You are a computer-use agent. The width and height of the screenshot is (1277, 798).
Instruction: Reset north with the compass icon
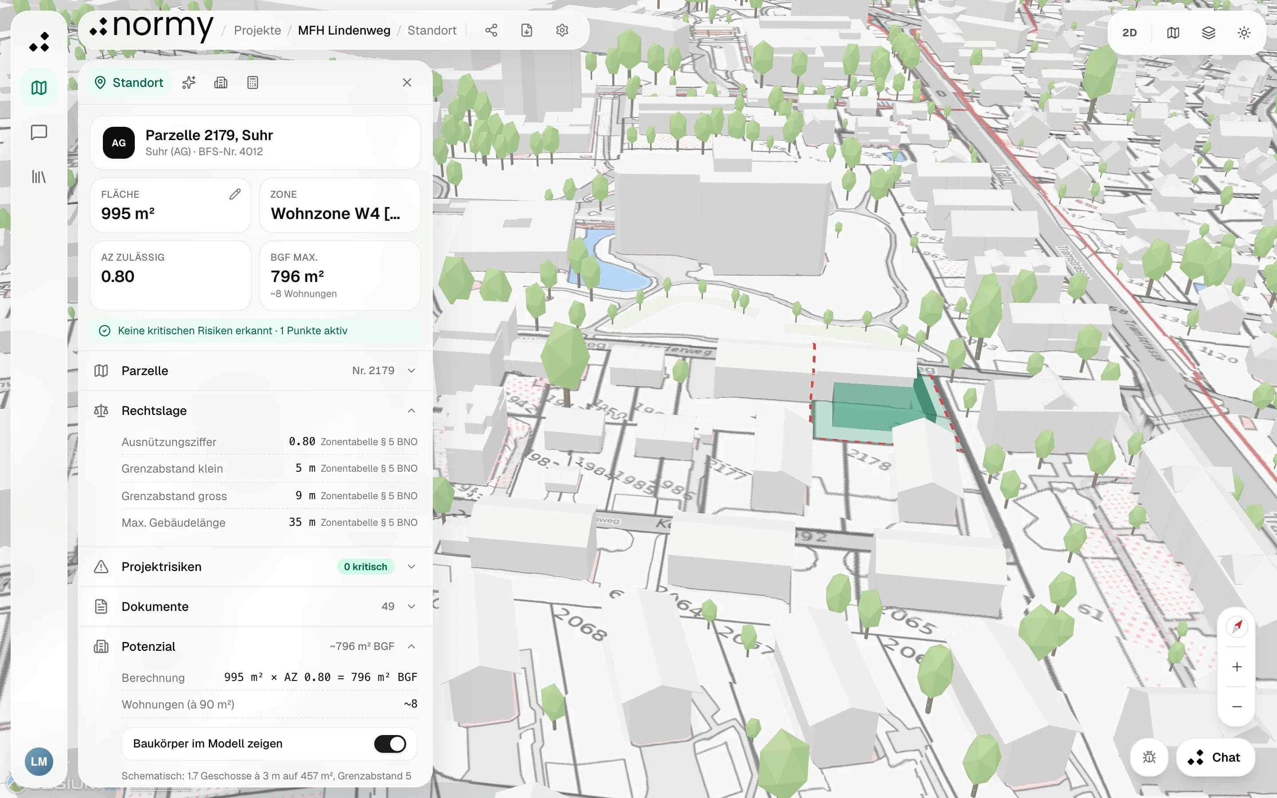(x=1237, y=626)
